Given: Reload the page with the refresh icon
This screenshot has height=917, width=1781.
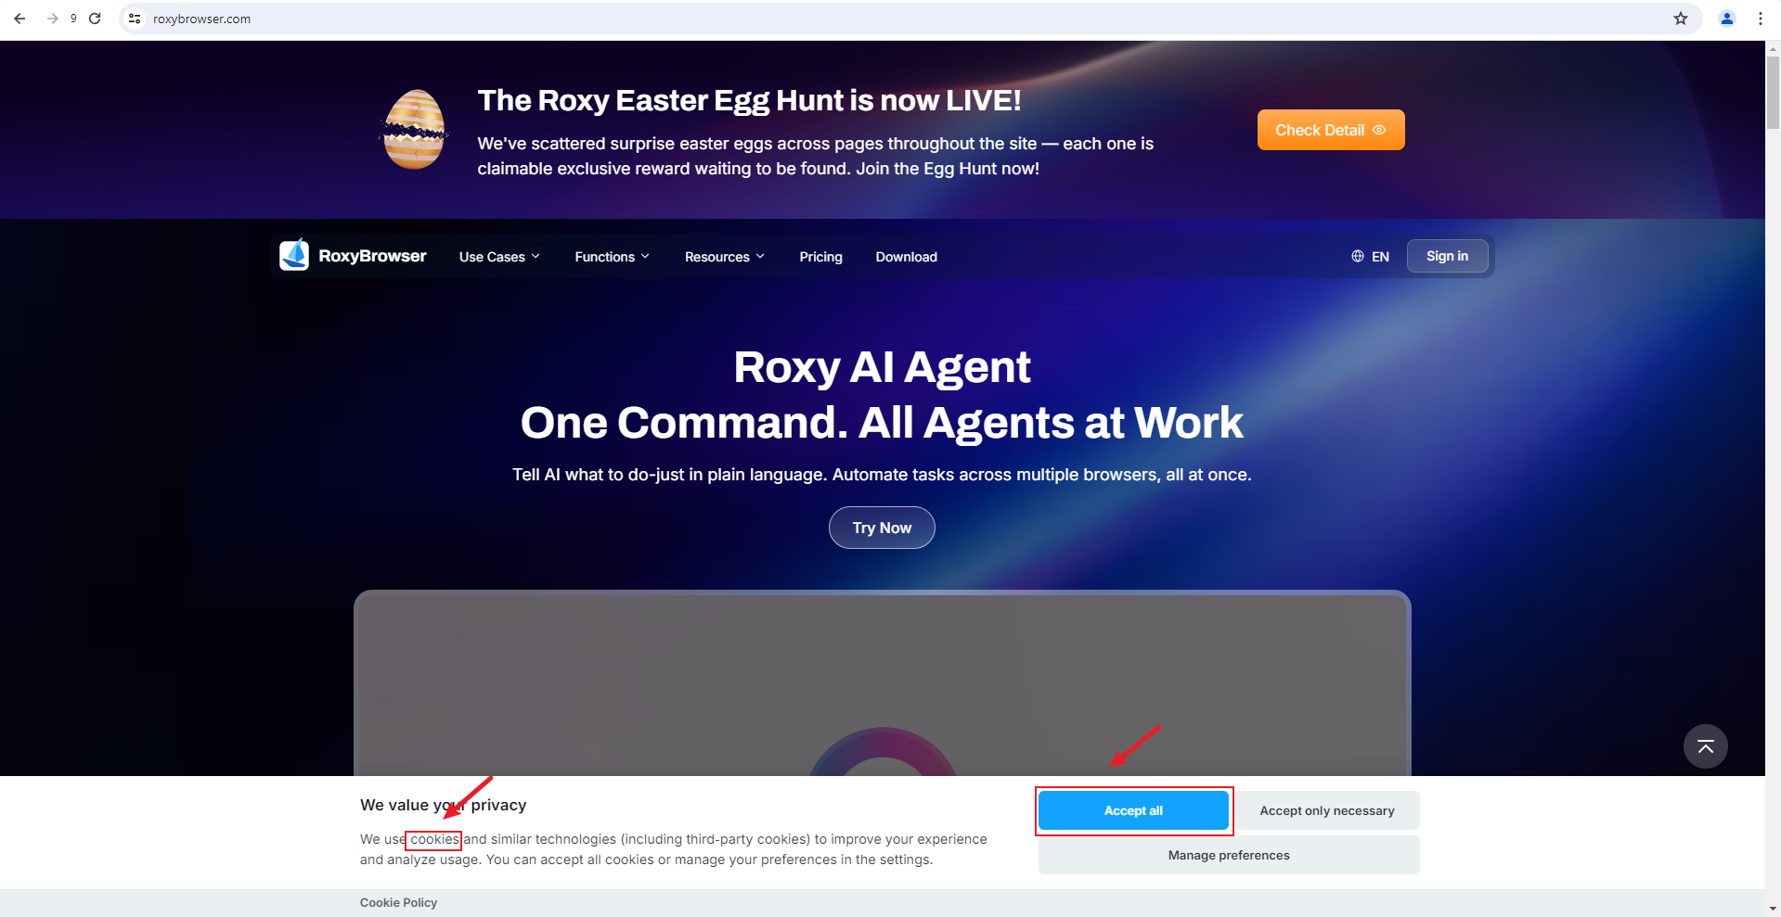Looking at the screenshot, I should coord(95,19).
